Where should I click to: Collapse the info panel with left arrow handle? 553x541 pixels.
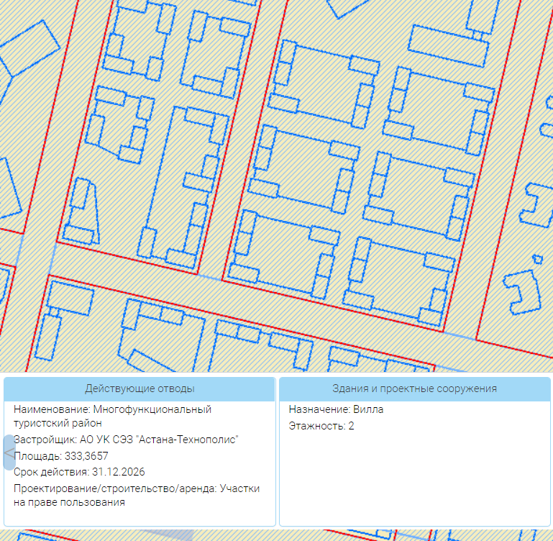pos(9,453)
